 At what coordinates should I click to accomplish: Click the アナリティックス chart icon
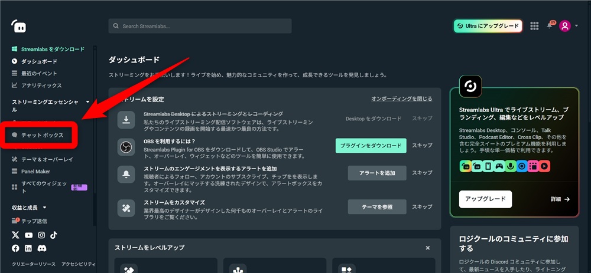click(15, 85)
